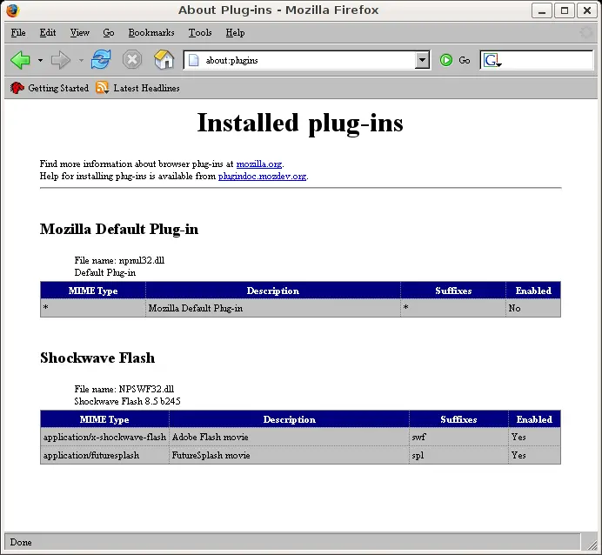
Task: Open the Forward history dropdown arrow
Action: 81,60
